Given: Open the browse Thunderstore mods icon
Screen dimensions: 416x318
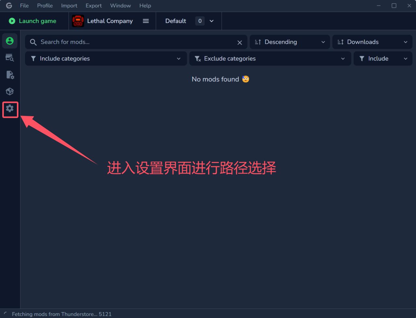Looking at the screenshot, I should pyautogui.click(x=10, y=58).
